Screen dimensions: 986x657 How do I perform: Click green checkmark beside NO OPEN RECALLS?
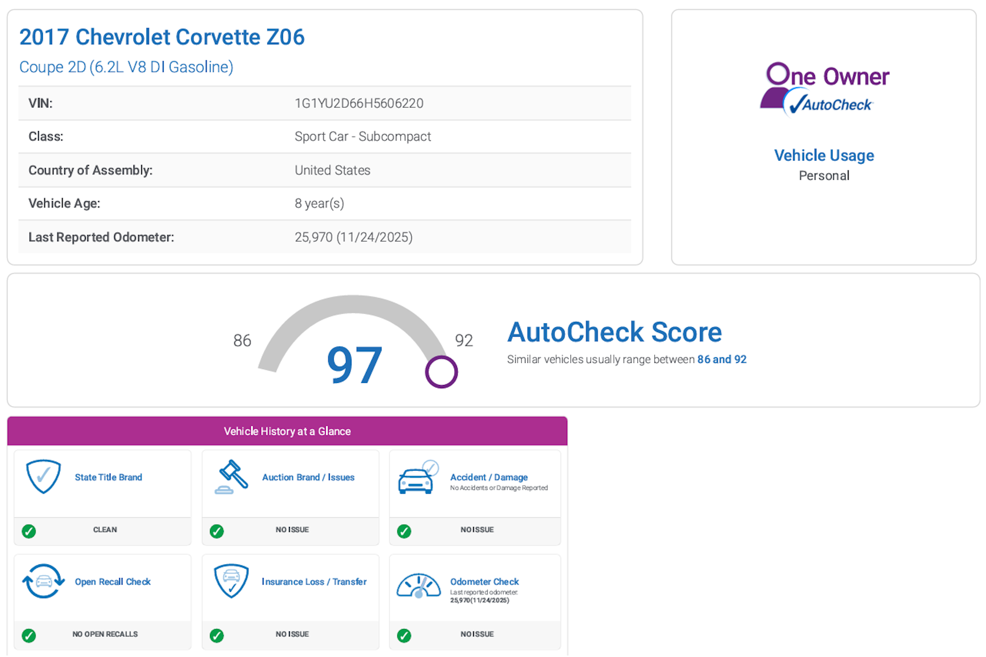point(29,636)
